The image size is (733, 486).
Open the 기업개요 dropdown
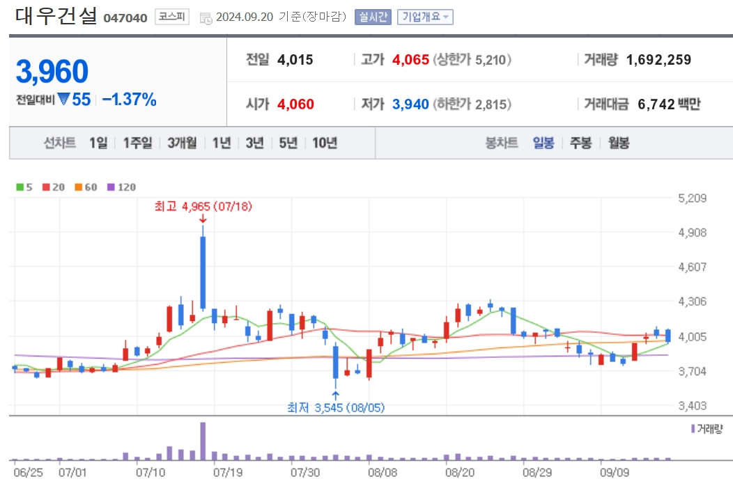[425, 17]
